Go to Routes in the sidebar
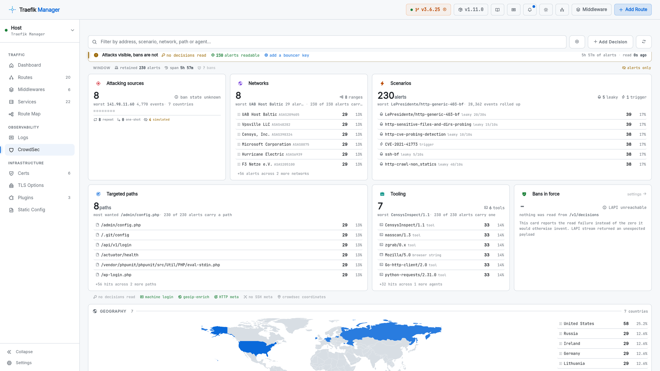This screenshot has width=660, height=371. pos(40,78)
